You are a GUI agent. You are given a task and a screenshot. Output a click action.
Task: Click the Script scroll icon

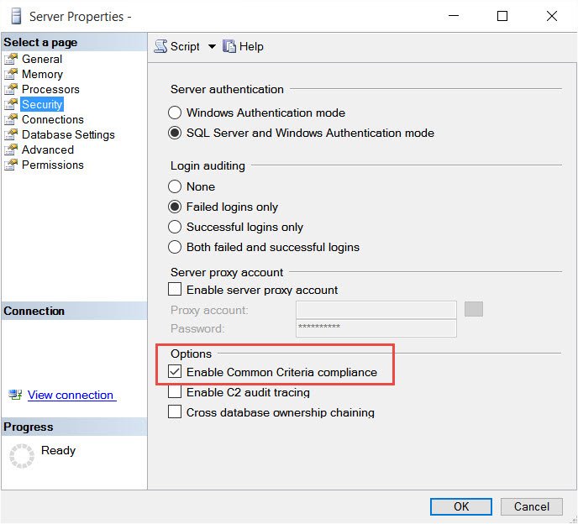coord(160,46)
